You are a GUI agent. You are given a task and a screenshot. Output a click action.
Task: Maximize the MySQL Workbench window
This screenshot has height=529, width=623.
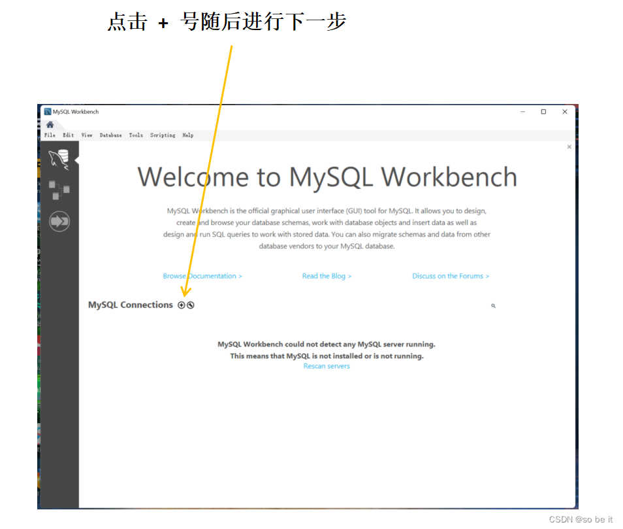543,112
